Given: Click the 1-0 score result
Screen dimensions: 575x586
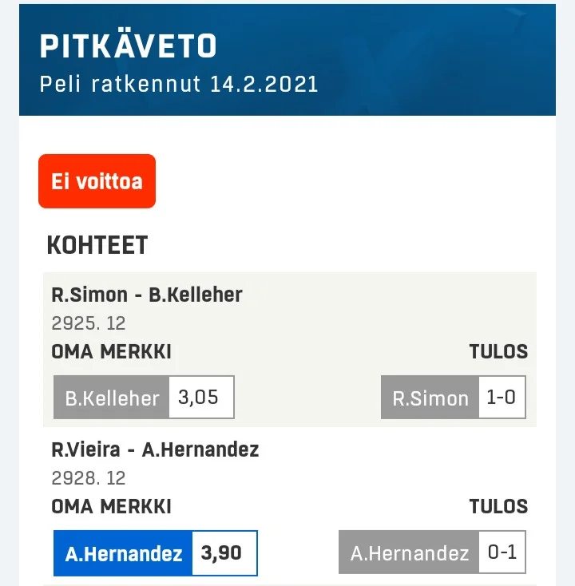Looking at the screenshot, I should pos(501,398).
